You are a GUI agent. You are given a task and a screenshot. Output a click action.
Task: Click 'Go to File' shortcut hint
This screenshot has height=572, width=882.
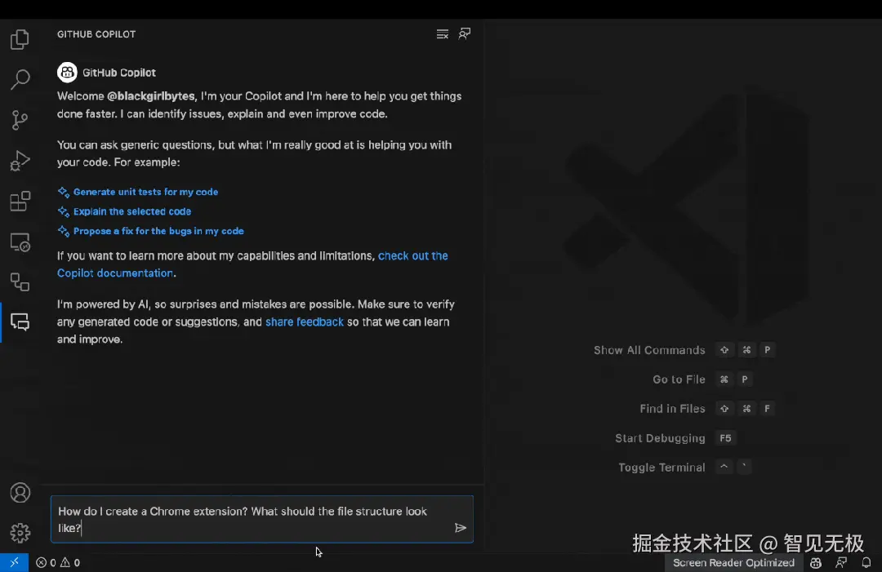[679, 379]
